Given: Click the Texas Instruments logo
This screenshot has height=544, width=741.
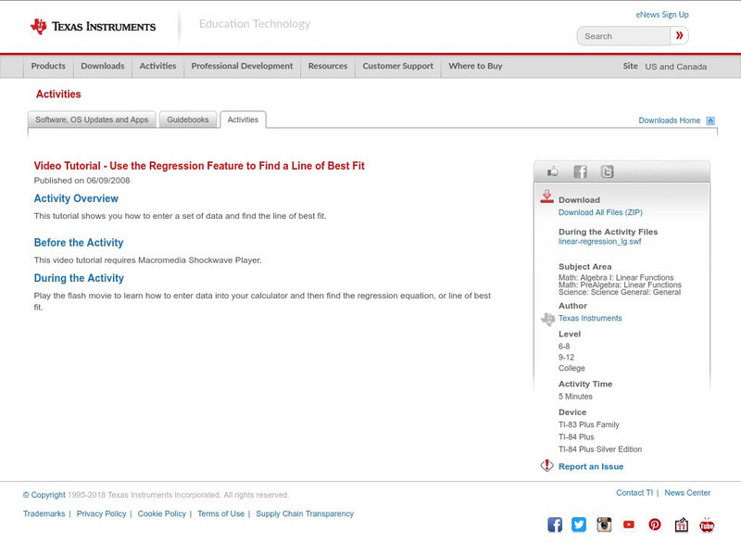Looking at the screenshot, I should coord(94,27).
